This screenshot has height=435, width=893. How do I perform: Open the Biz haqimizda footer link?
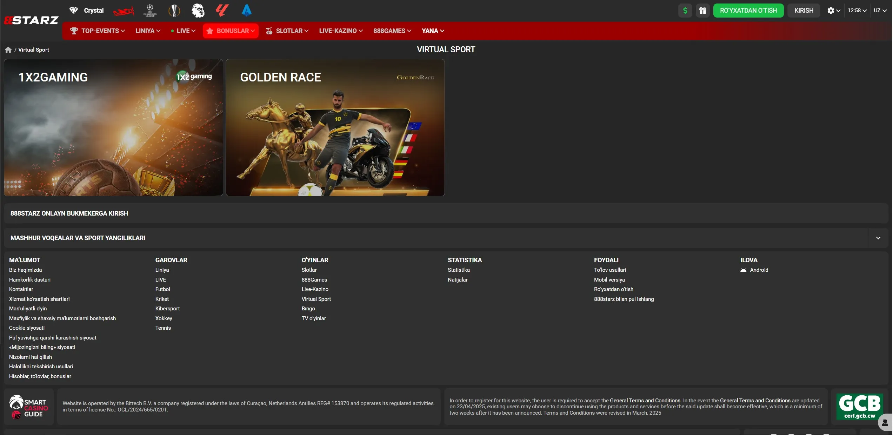(x=25, y=270)
